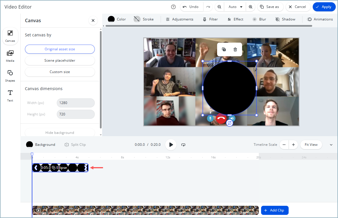Zoom out with the magnifier minus icon
The height and width of the screenshot is (218, 338).
click(219, 7)
